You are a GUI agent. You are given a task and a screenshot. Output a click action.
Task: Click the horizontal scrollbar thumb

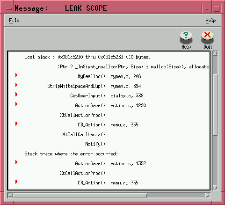point(80,195)
